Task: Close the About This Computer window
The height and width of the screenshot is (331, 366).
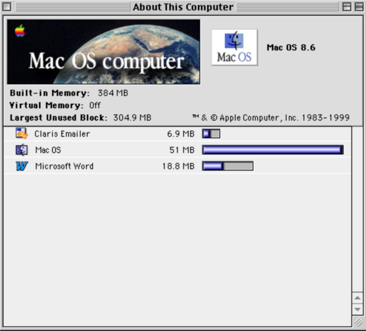Action: click(7, 7)
